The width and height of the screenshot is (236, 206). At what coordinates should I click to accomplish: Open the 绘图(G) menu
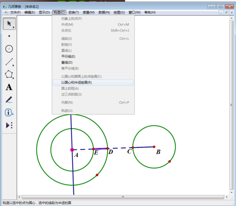pyautogui.click(x=119, y=12)
